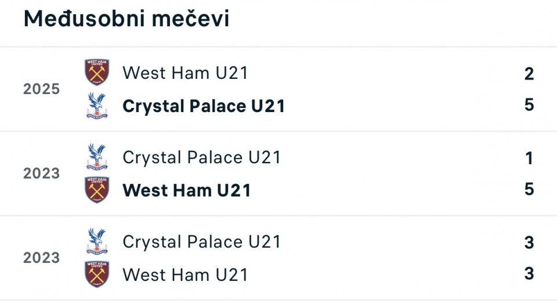Click Crystal Palace U21 in the 1-5 match

(201, 157)
